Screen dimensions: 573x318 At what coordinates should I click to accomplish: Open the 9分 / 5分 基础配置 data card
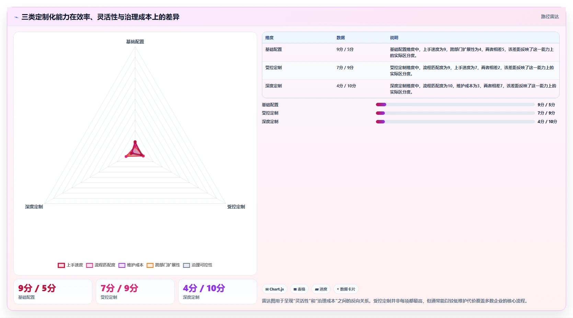pos(53,292)
